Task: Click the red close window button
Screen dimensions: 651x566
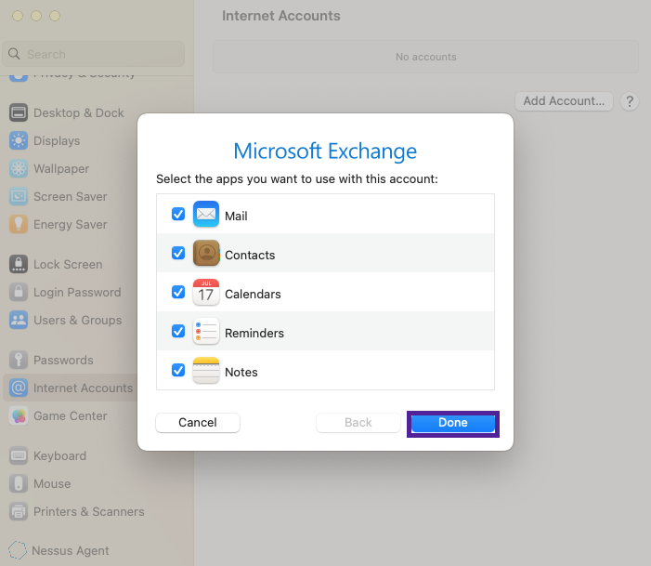Action: point(18,16)
